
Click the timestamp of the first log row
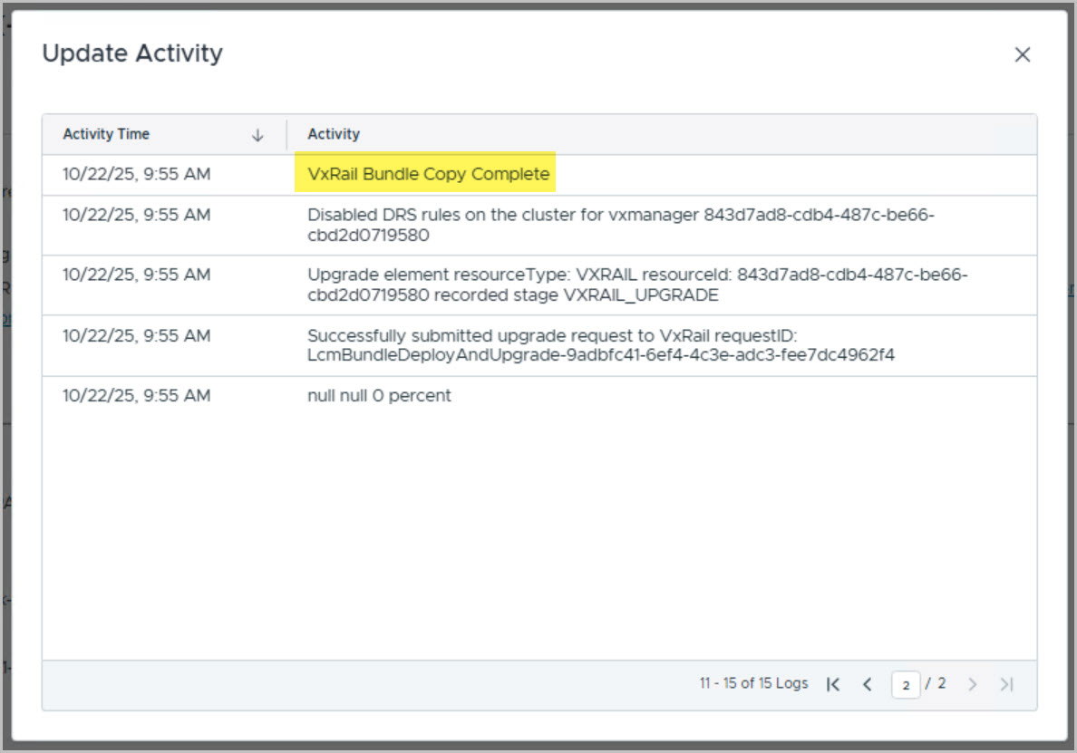[136, 174]
